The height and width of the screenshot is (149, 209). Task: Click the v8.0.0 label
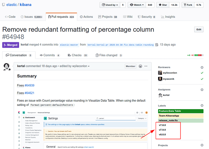pos(162,135)
